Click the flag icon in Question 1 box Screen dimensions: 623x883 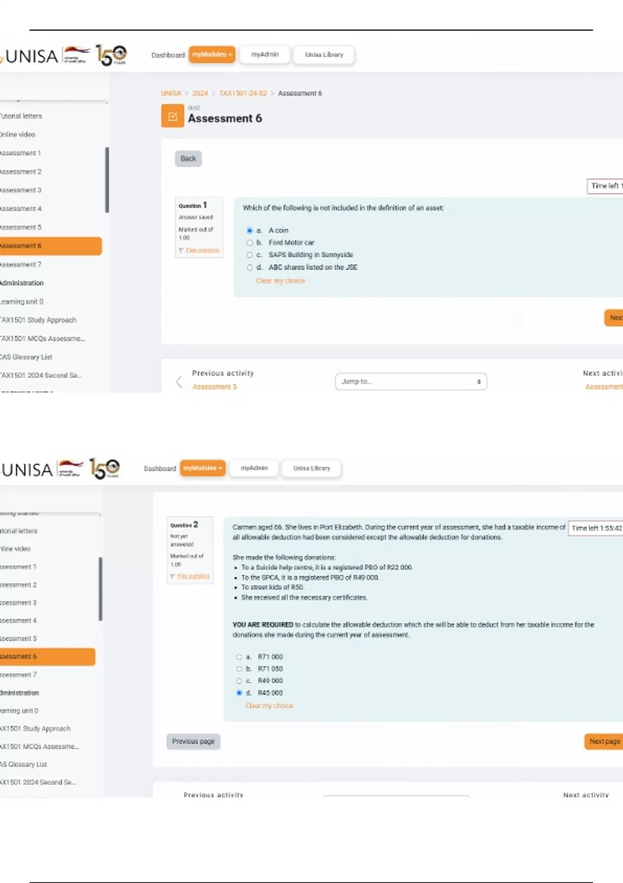pyautogui.click(x=181, y=250)
